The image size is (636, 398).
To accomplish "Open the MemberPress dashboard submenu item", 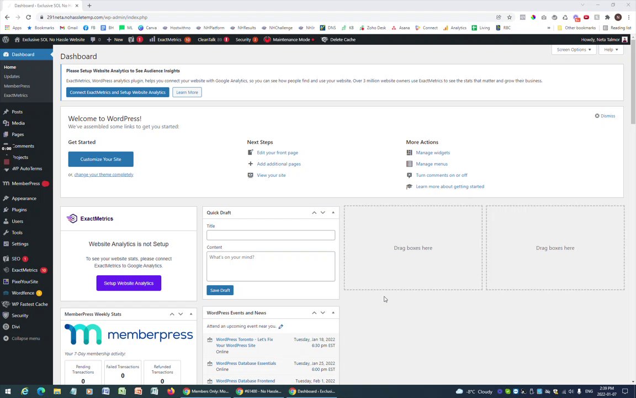I will pos(17,86).
